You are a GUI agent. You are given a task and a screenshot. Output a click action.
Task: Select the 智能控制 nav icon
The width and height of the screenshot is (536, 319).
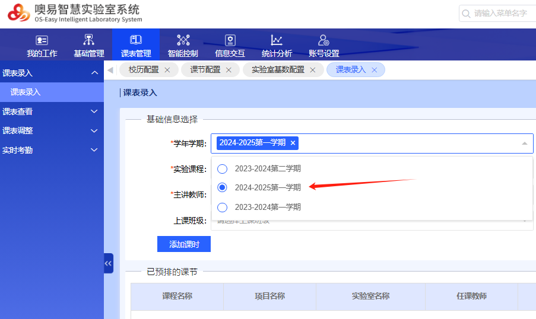(x=183, y=40)
